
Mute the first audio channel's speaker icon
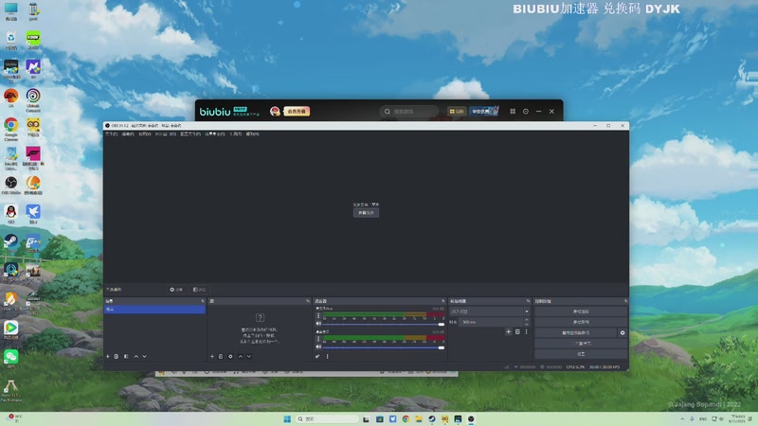318,324
